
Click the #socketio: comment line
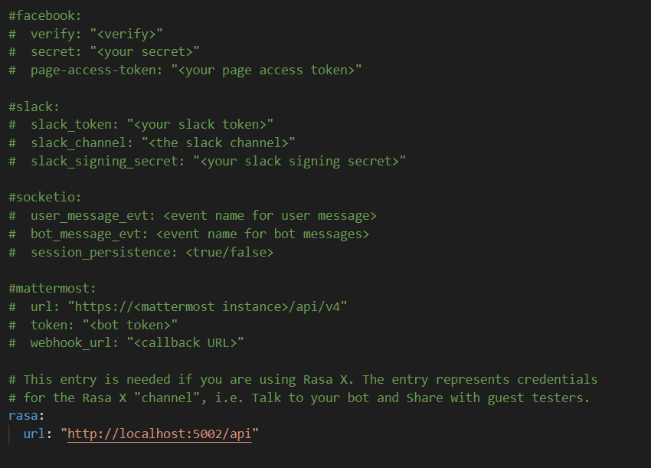coord(45,198)
